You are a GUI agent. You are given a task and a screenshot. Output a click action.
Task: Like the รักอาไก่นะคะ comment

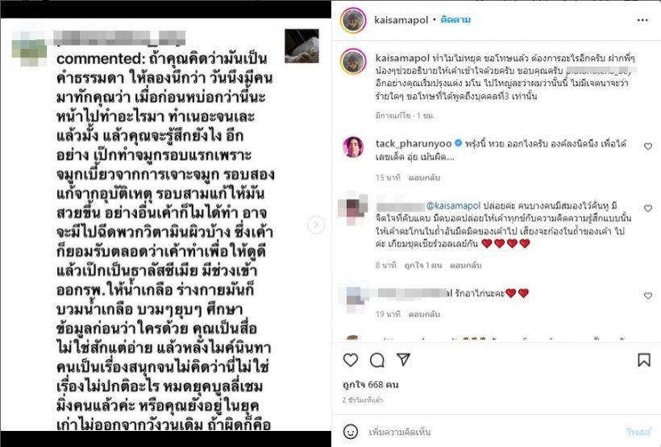pyautogui.click(x=648, y=296)
